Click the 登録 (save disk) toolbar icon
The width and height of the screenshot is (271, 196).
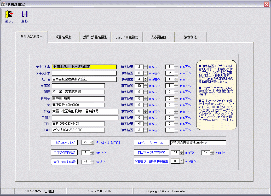pyautogui.click(x=24, y=17)
